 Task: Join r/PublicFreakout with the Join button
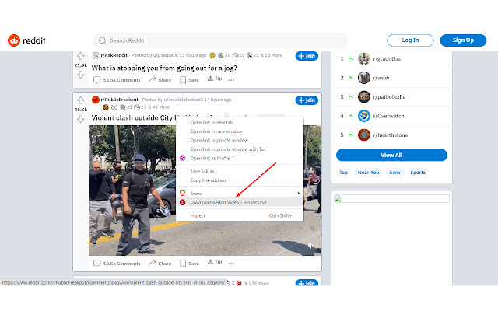point(307,100)
